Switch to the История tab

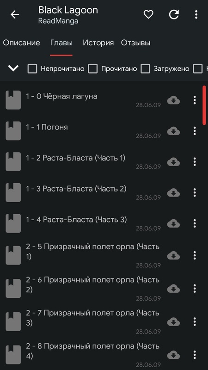[98, 43]
